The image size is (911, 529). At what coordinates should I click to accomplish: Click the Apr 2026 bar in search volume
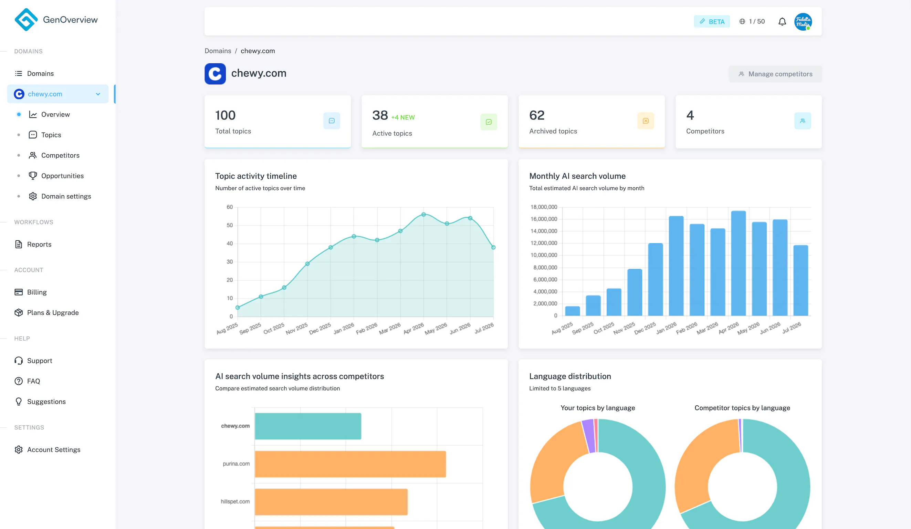point(738,263)
